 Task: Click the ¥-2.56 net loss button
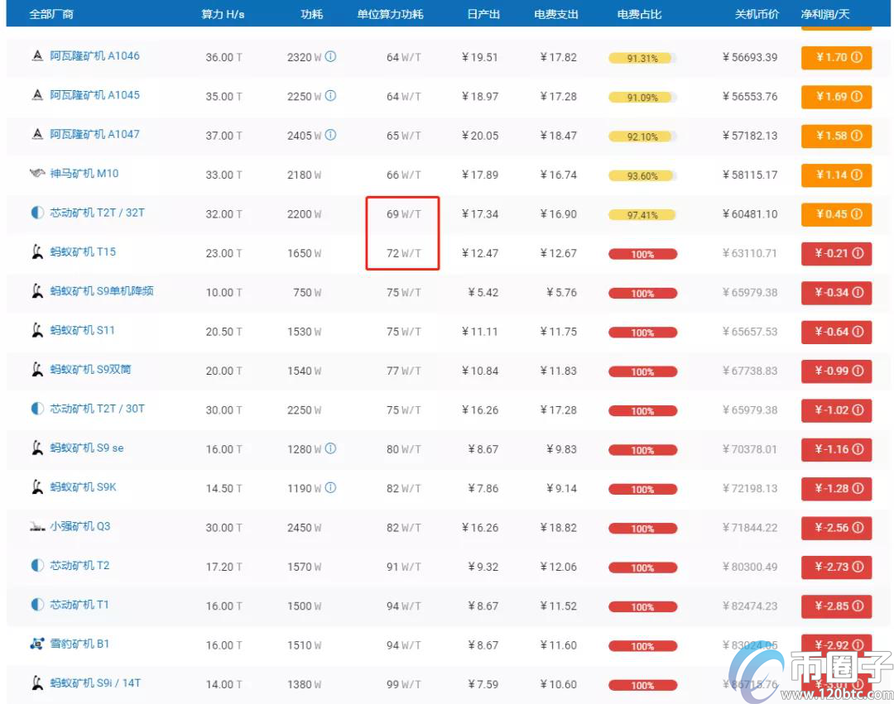click(836, 528)
